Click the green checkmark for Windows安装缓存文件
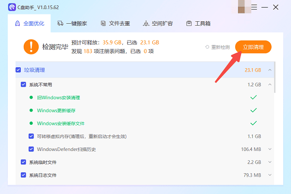The height and width of the screenshot is (194, 291). point(254,123)
